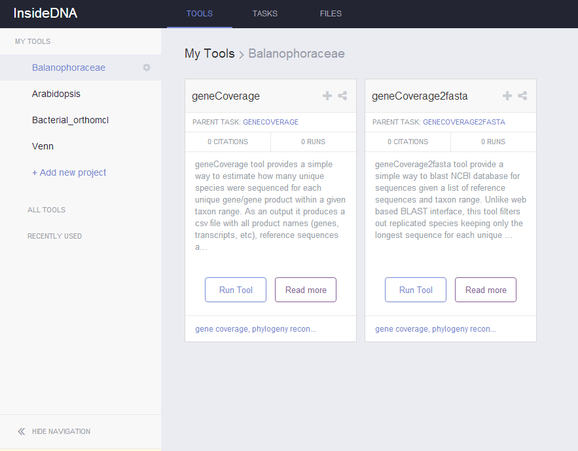Click My Tools in the breadcrumb
Viewport: 578px width, 451px height.
tap(209, 54)
